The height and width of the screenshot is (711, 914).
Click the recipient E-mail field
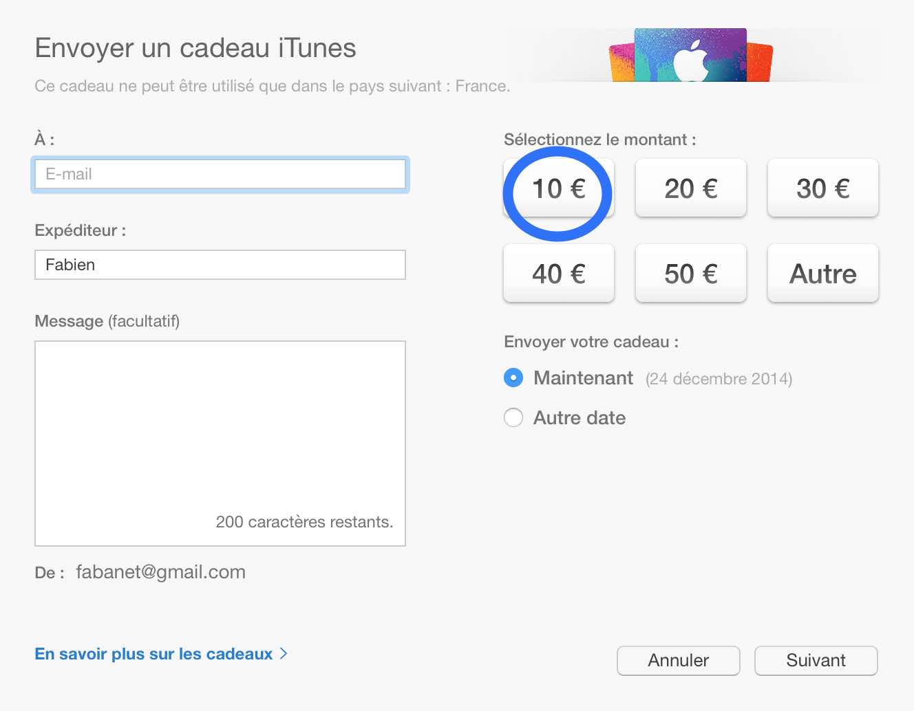(x=220, y=175)
